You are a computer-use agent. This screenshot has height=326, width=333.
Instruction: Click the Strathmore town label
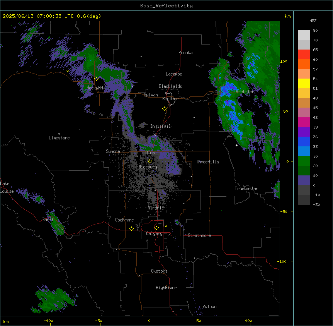tap(199, 235)
